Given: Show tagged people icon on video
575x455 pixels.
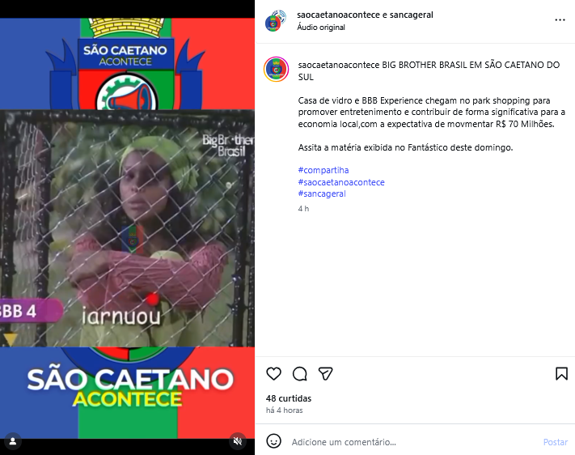Looking at the screenshot, I should pos(13,441).
